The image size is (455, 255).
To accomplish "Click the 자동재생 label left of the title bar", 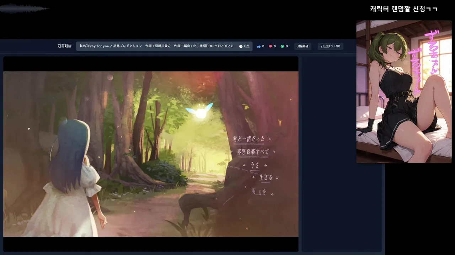I will tap(64, 46).
